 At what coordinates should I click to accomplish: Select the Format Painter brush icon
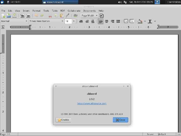pyautogui.click(x=68, y=16)
